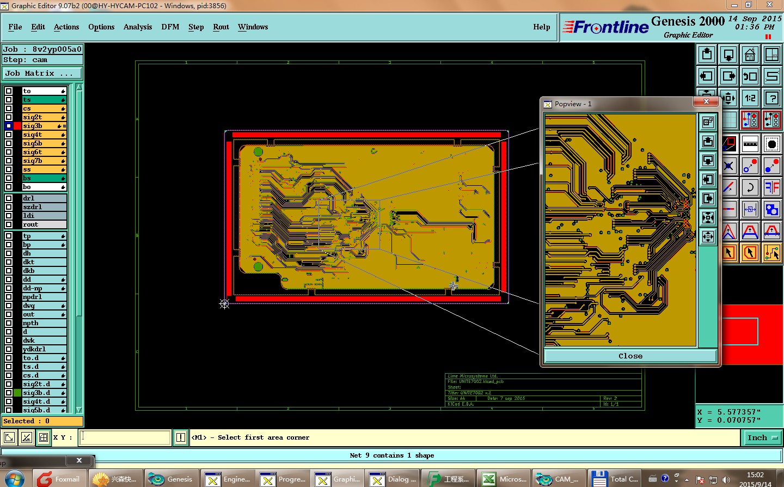The width and height of the screenshot is (784, 487).
Task: Click the pan up icon in Popview
Action: 708,142
